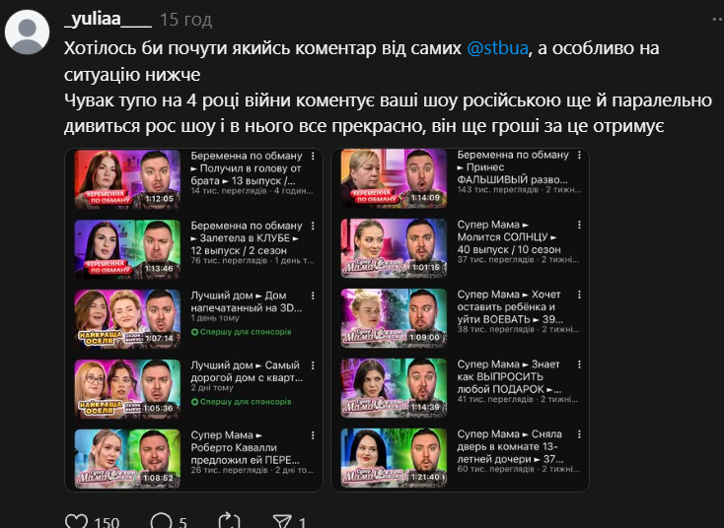Open replies via the comment bubble icon
The height and width of the screenshot is (528, 724).
point(161,521)
